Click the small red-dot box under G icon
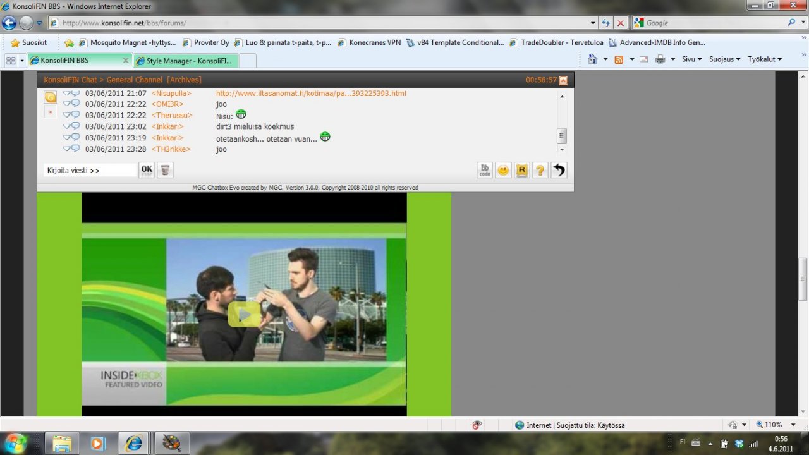809x455 pixels. point(50,112)
